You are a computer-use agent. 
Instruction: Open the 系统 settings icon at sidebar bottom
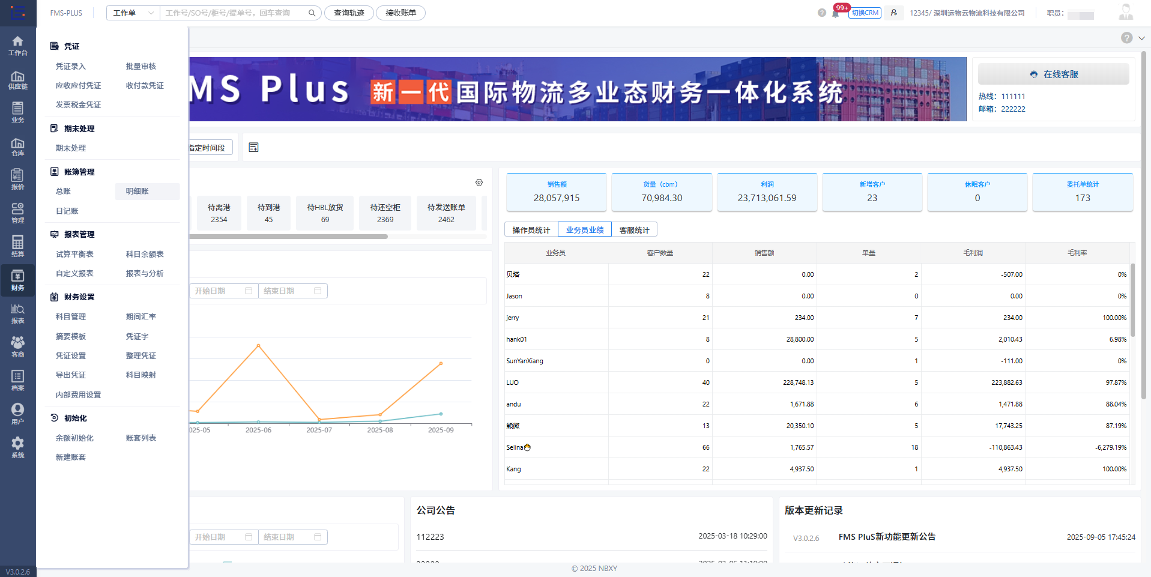tap(18, 445)
